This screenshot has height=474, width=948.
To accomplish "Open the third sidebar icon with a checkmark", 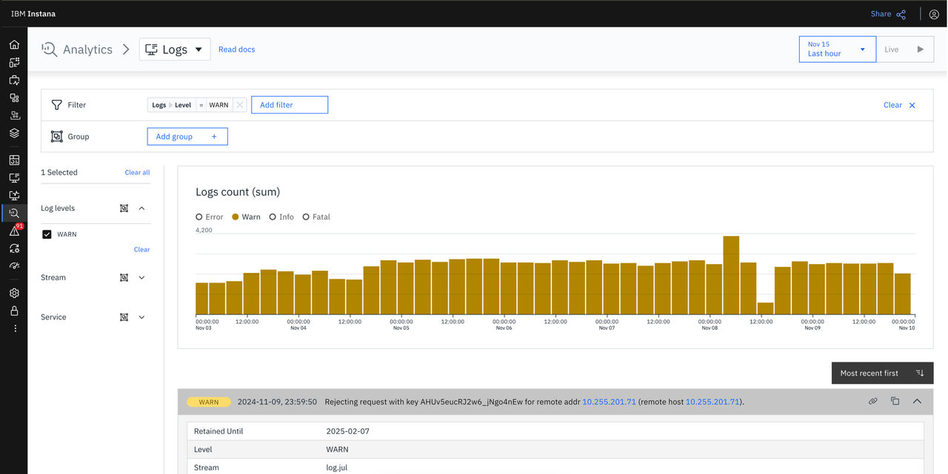I will point(14,80).
